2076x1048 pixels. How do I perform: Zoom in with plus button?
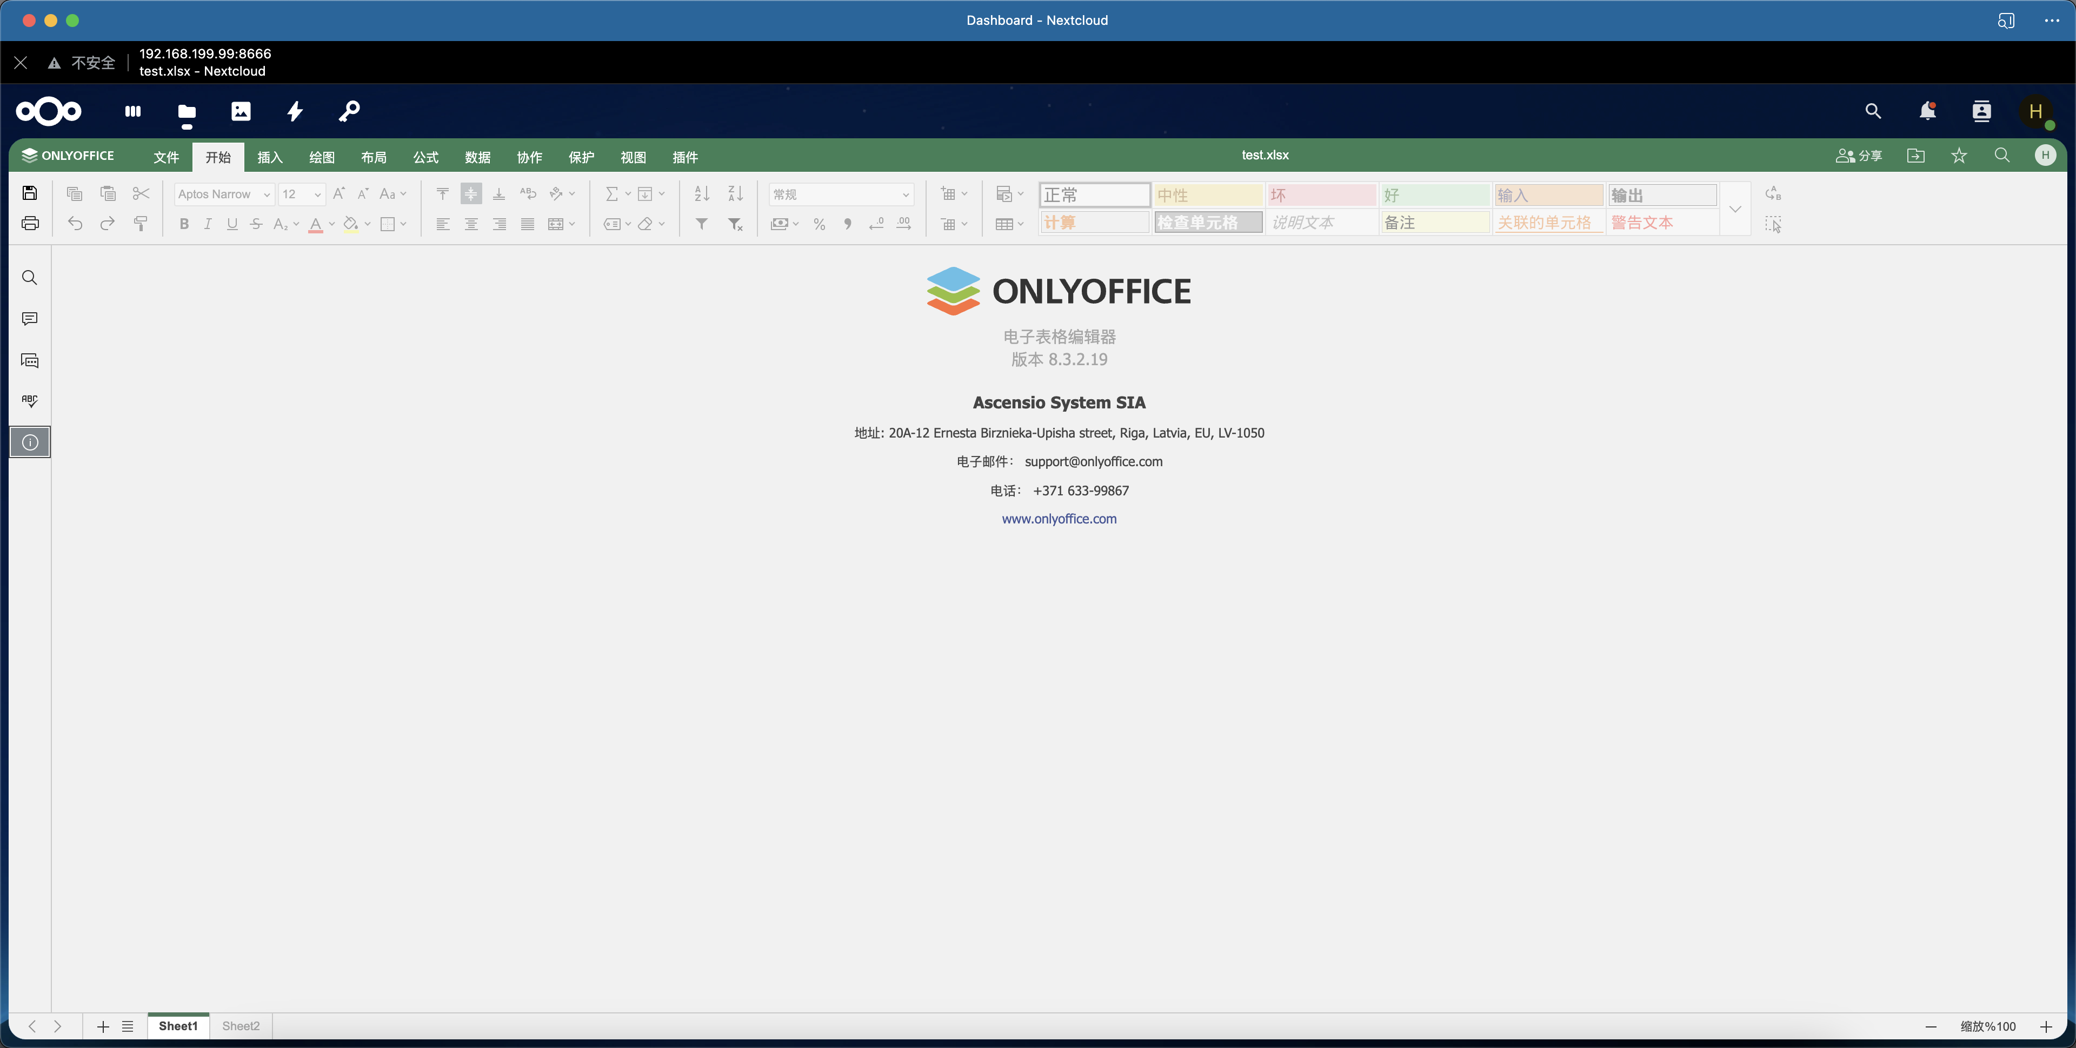(2045, 1026)
